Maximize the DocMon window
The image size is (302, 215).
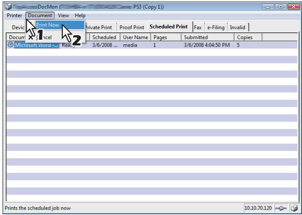(x=281, y=7)
